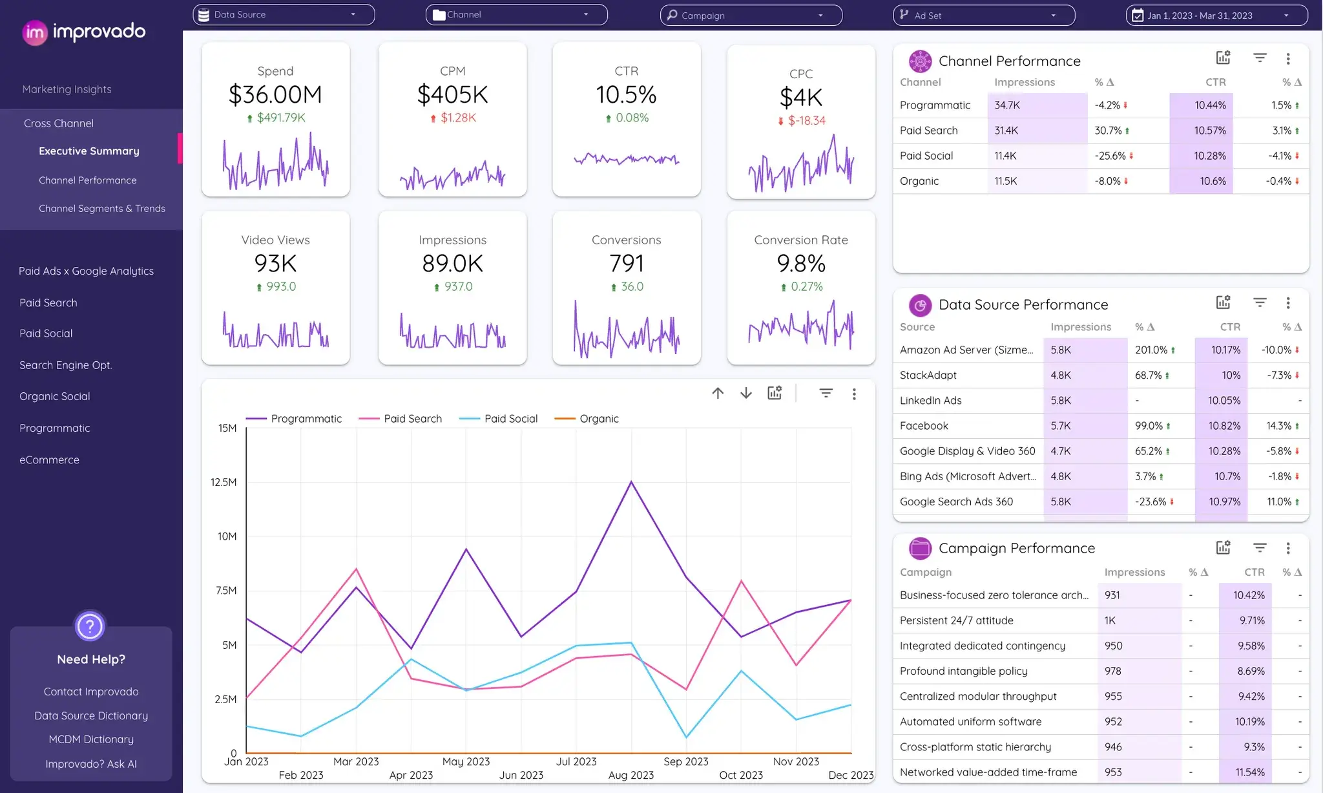
Task: Open chart explore icon in Channel Performance
Action: coord(1223,58)
